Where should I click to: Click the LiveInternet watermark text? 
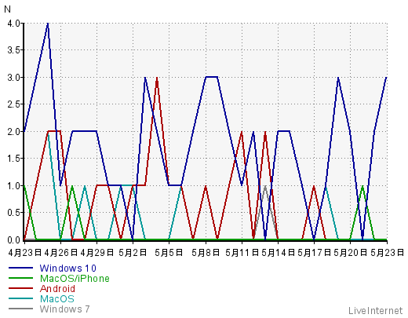(x=375, y=311)
